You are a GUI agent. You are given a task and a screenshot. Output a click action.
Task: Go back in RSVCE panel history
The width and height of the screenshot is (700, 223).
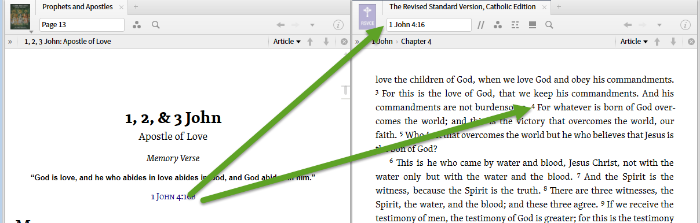click(x=628, y=25)
